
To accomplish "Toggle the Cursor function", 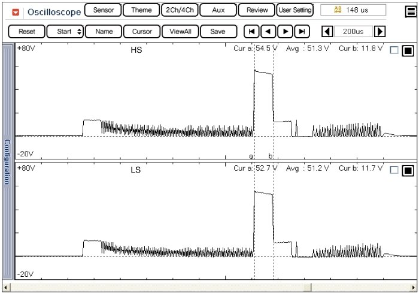I will coord(142,32).
